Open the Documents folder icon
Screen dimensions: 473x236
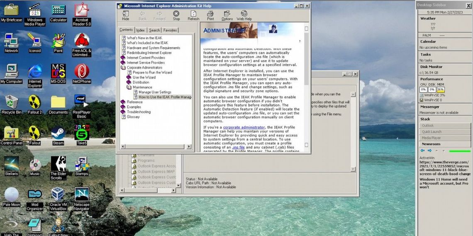pyautogui.click(x=58, y=105)
